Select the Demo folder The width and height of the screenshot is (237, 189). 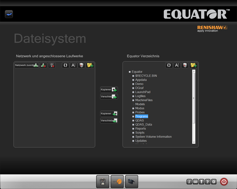(139, 84)
